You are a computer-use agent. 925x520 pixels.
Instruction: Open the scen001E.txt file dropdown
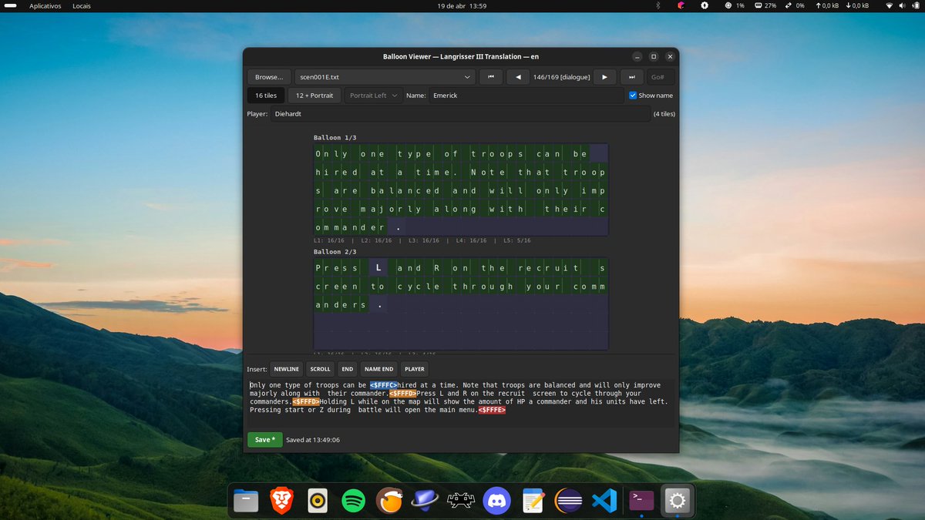pyautogui.click(x=385, y=77)
